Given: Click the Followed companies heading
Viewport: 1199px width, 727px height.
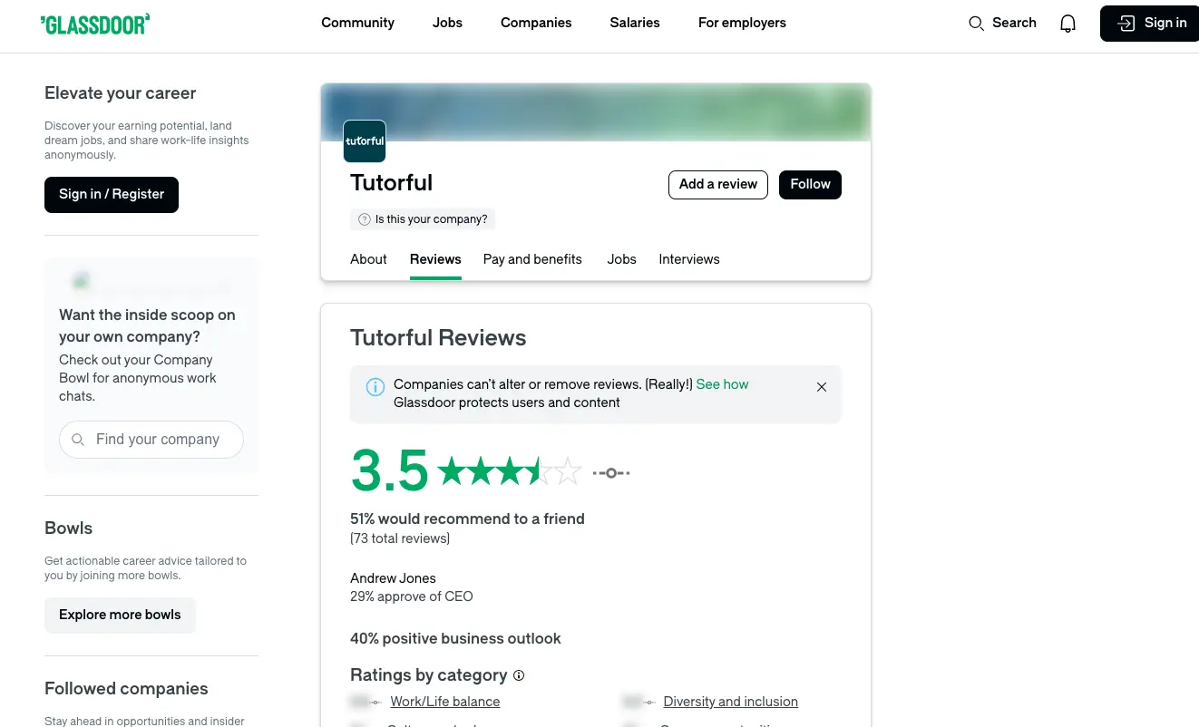Looking at the screenshot, I should tap(126, 689).
